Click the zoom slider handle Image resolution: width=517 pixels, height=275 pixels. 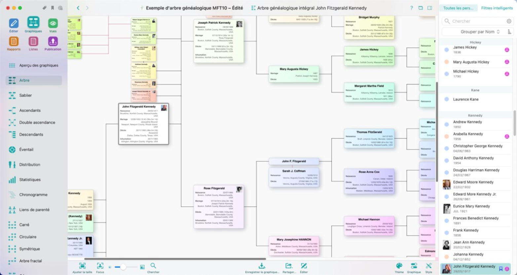pyautogui.click(x=123, y=267)
